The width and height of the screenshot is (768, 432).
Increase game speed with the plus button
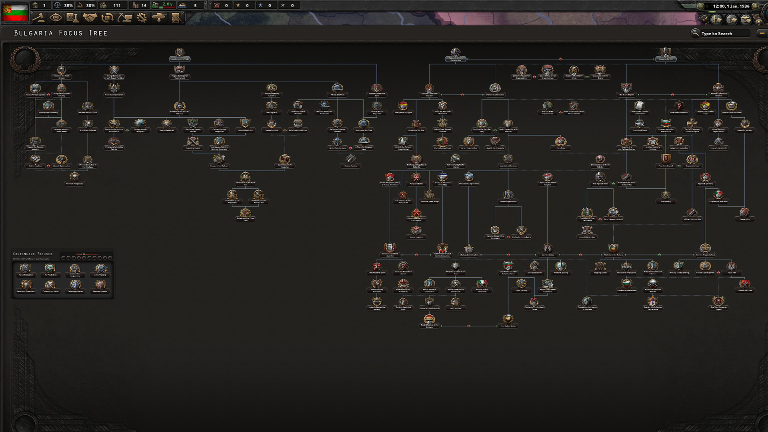755,6
